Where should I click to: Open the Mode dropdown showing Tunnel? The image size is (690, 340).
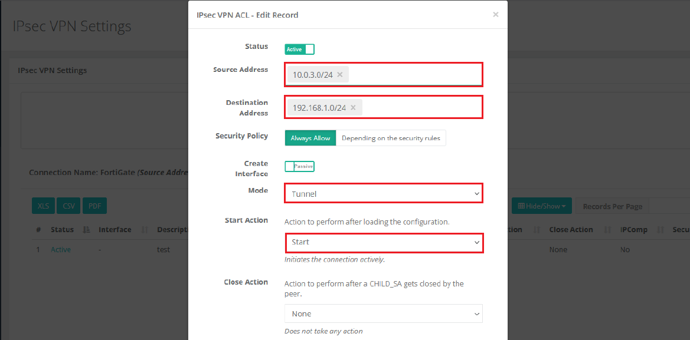click(x=384, y=193)
